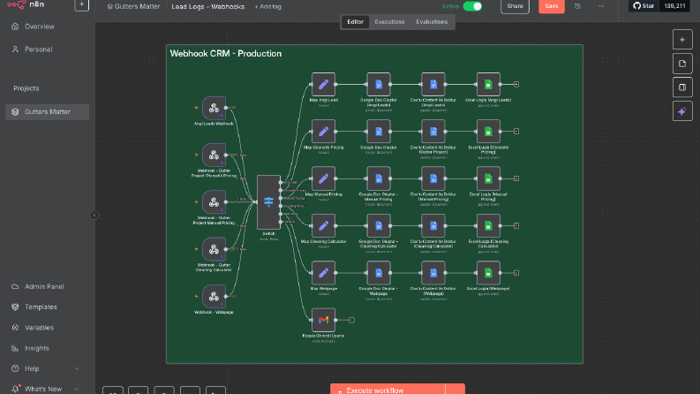Image resolution: width=700 pixels, height=394 pixels.
Task: Click the sidebar top plus button
Action: 82,4
